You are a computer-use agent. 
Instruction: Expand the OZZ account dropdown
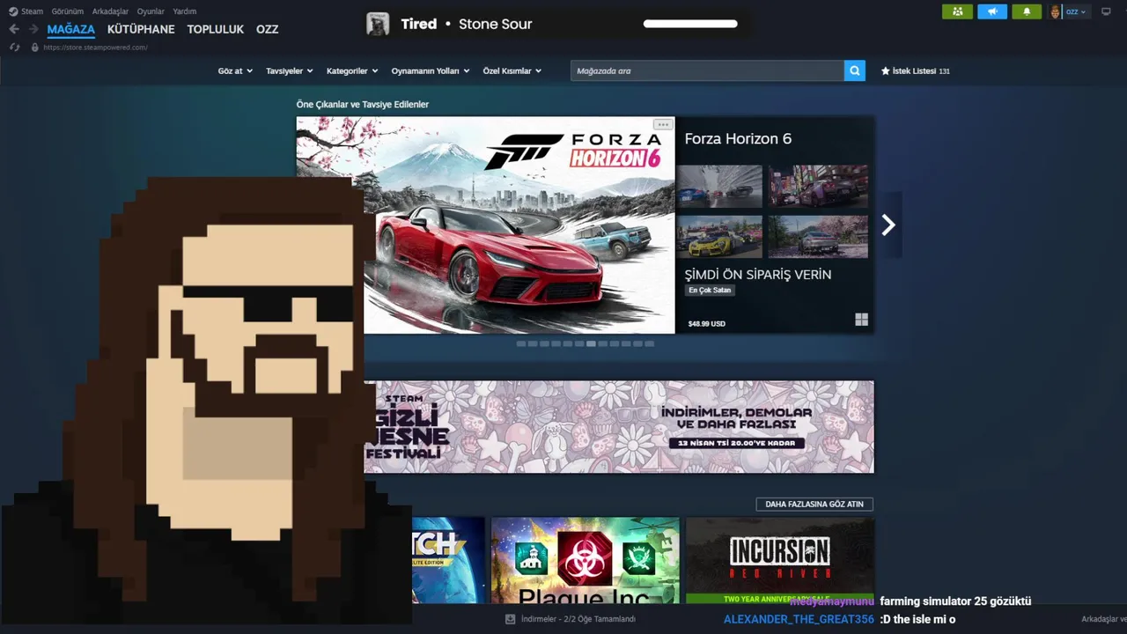click(1076, 11)
